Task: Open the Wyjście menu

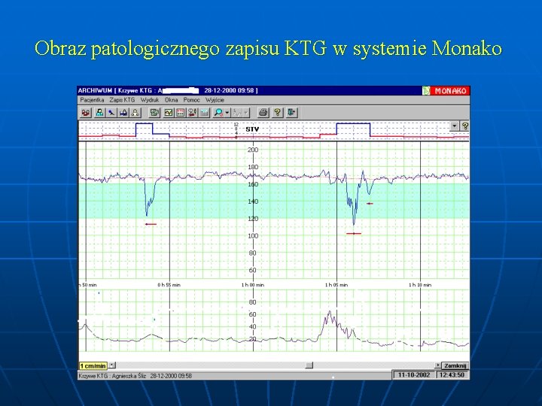Action: pos(215,100)
